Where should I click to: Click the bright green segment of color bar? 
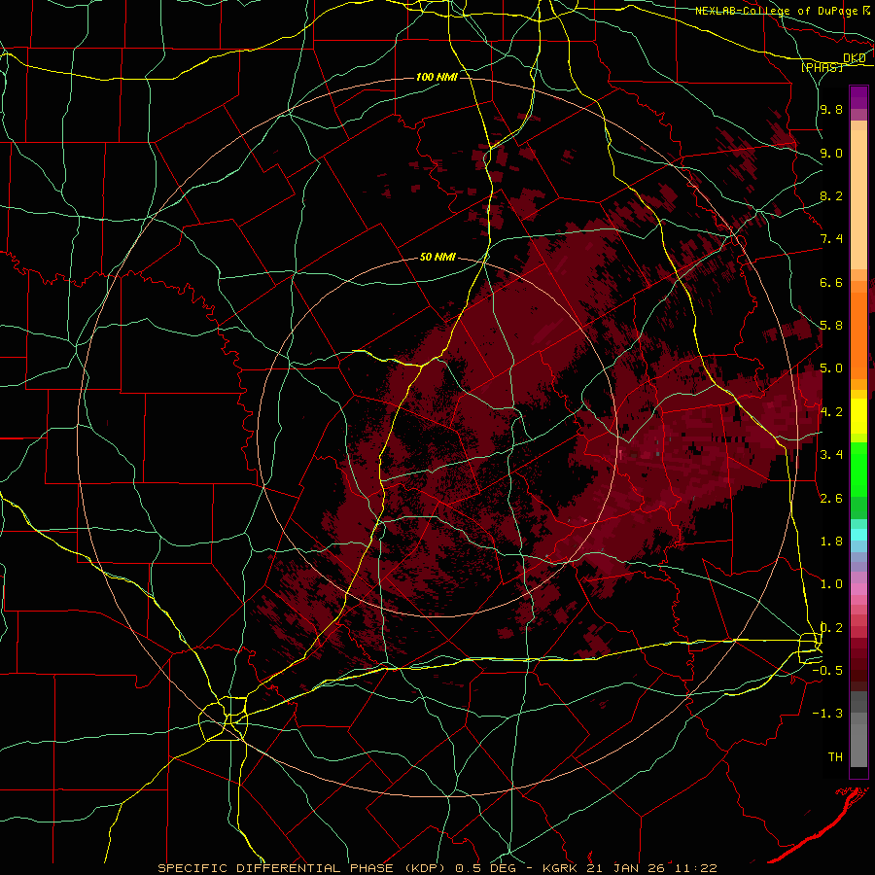858,470
